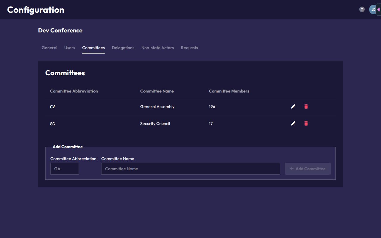Switch to the General tab
Screen dimensions: 381x238
click(x=49, y=48)
